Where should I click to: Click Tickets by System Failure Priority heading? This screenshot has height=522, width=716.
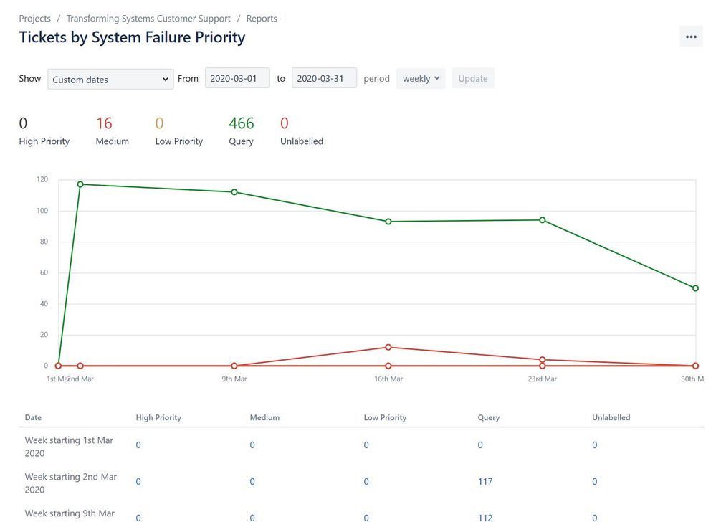tap(132, 37)
